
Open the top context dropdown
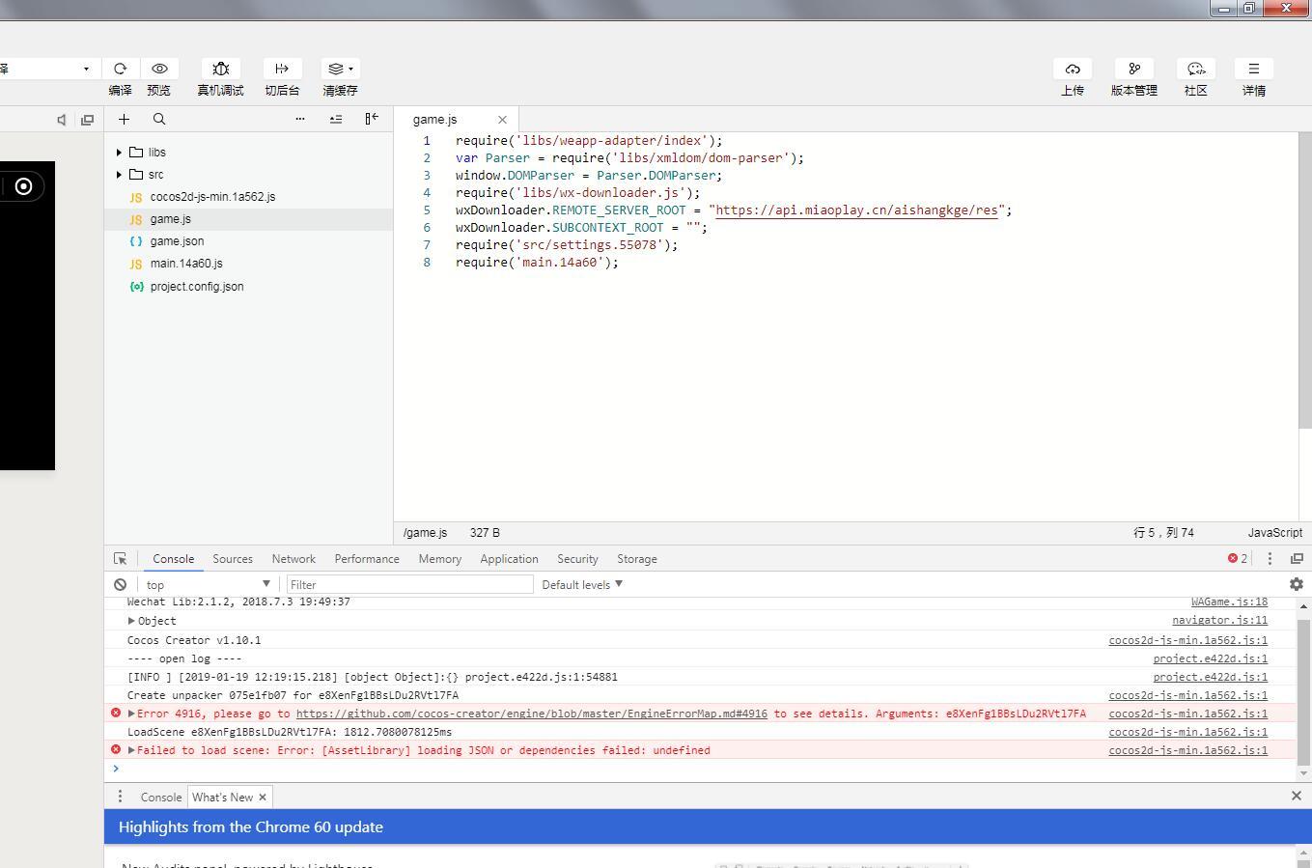(x=208, y=584)
